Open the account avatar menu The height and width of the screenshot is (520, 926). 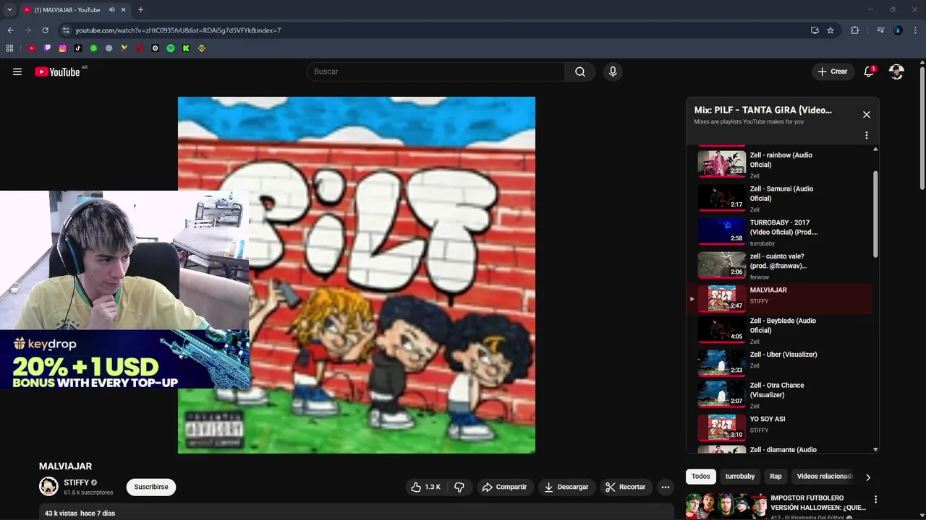896,71
